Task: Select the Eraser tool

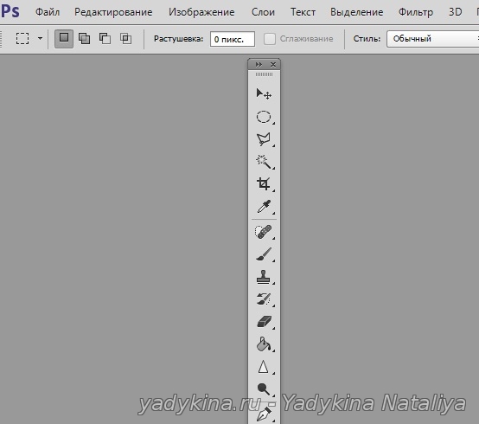Action: tap(264, 322)
